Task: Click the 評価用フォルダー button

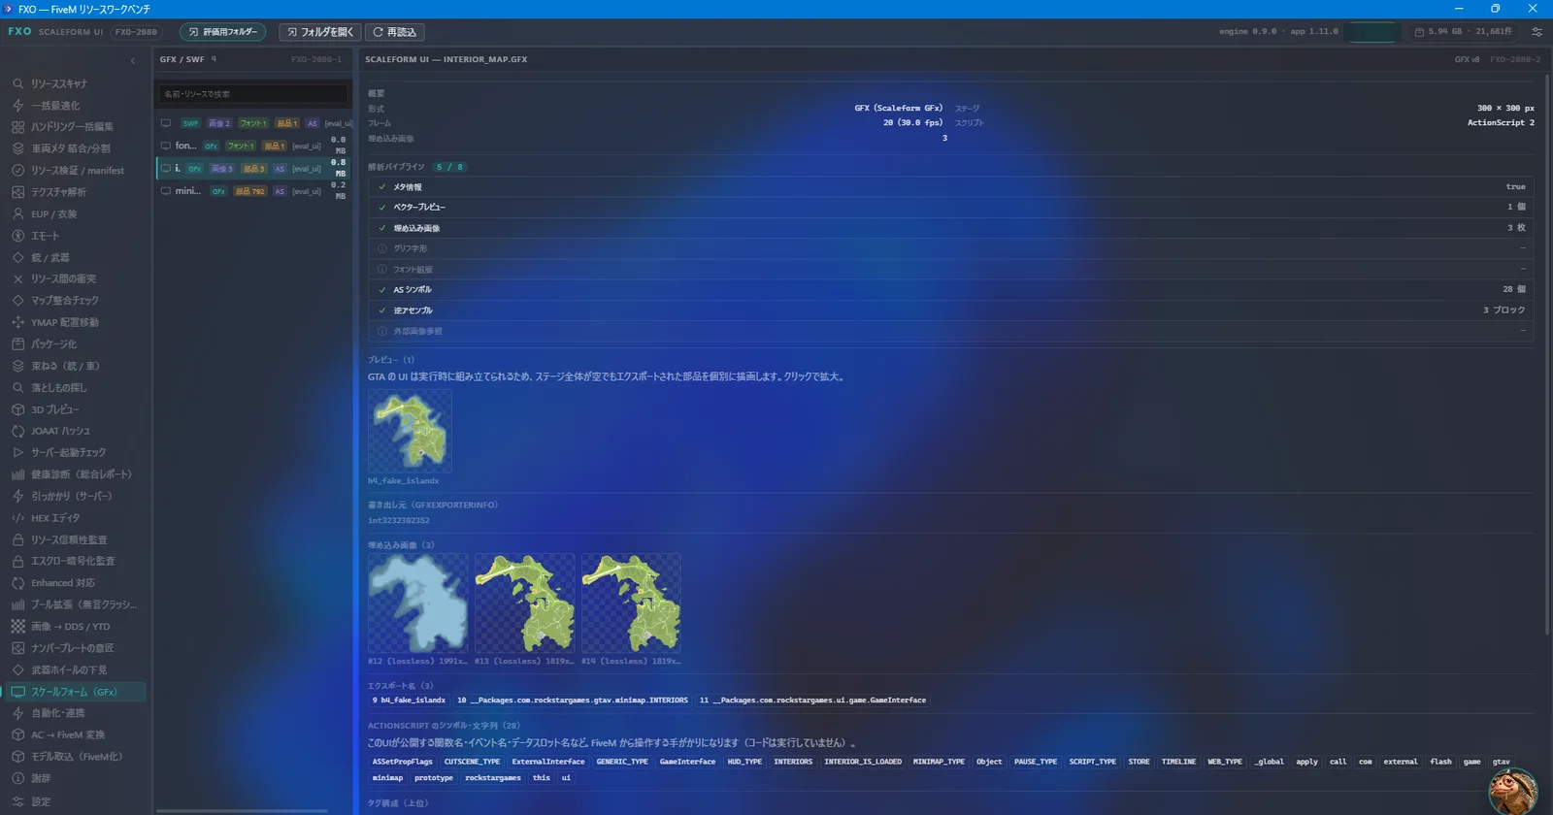Action: pyautogui.click(x=222, y=32)
